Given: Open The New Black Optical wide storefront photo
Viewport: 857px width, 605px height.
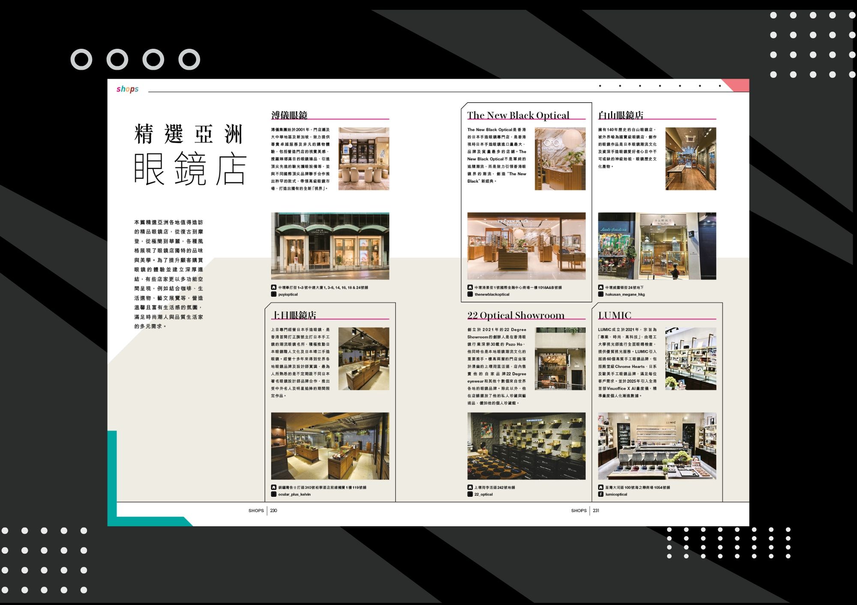Looking at the screenshot, I should coord(526,246).
